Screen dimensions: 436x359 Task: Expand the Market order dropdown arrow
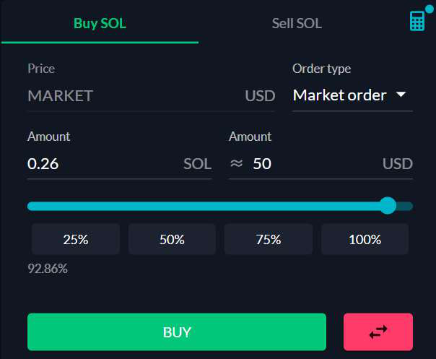pyautogui.click(x=401, y=95)
